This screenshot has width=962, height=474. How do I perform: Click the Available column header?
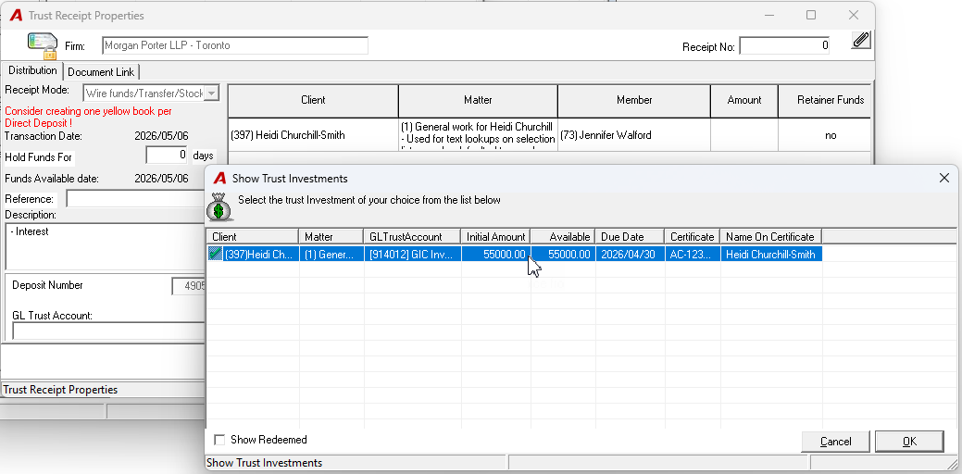coord(563,237)
